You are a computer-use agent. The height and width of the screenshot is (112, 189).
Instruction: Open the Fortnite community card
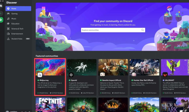coord(50,105)
